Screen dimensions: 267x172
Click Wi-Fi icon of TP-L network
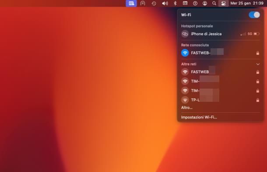[x=185, y=100]
